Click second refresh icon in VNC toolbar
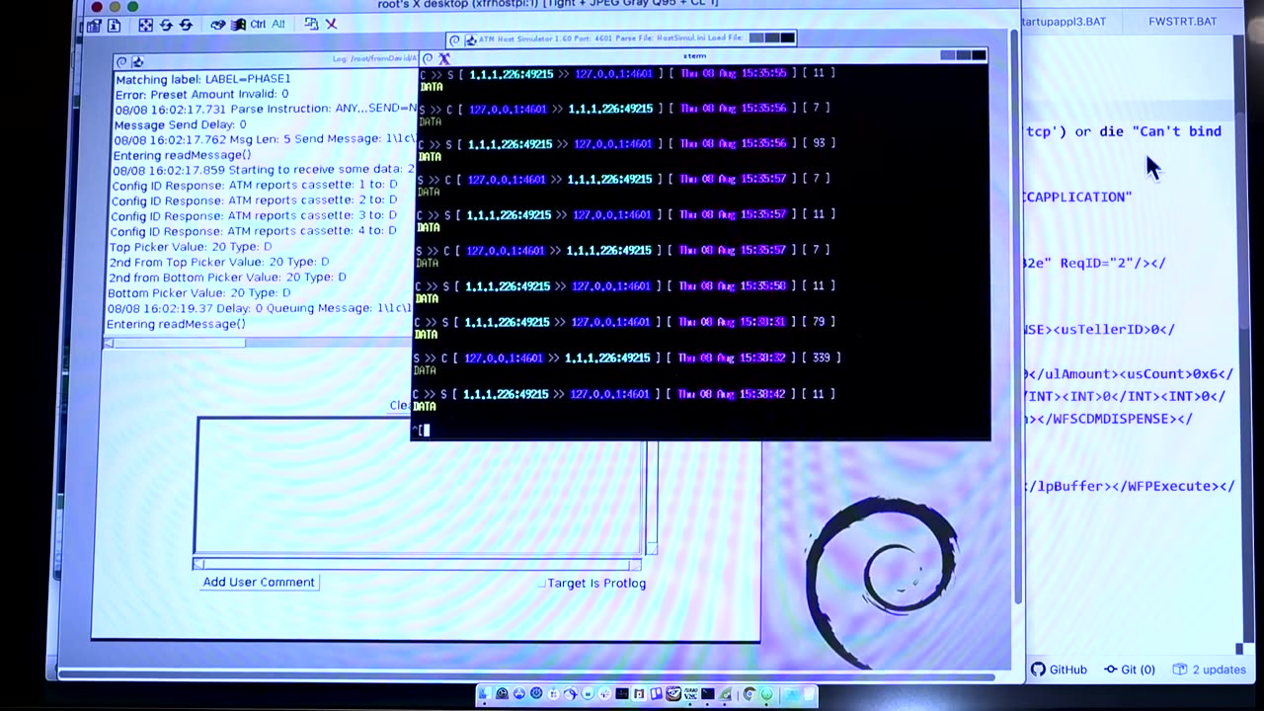1264x711 pixels. click(x=186, y=25)
